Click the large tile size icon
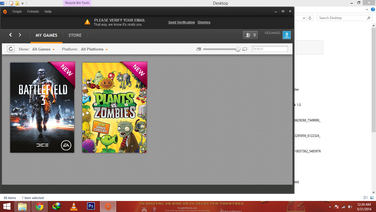This screenshot has height=212, width=376. point(245,49)
